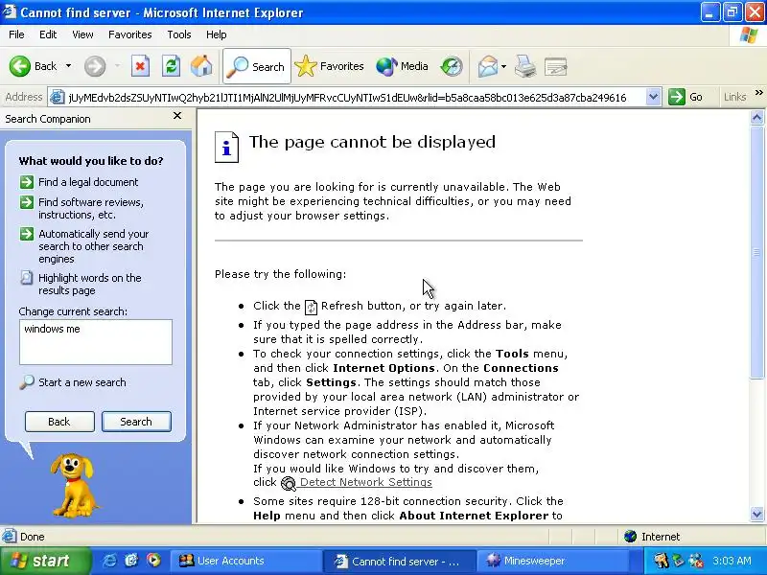Image resolution: width=767 pixels, height=575 pixels.
Task: Click the Windows flag logo throbber
Action: tap(749, 35)
